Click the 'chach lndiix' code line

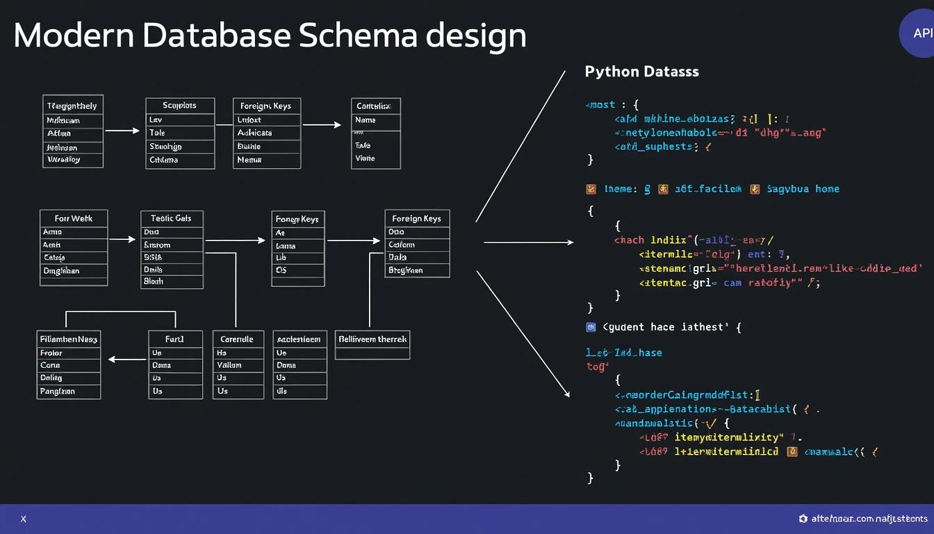coord(694,240)
